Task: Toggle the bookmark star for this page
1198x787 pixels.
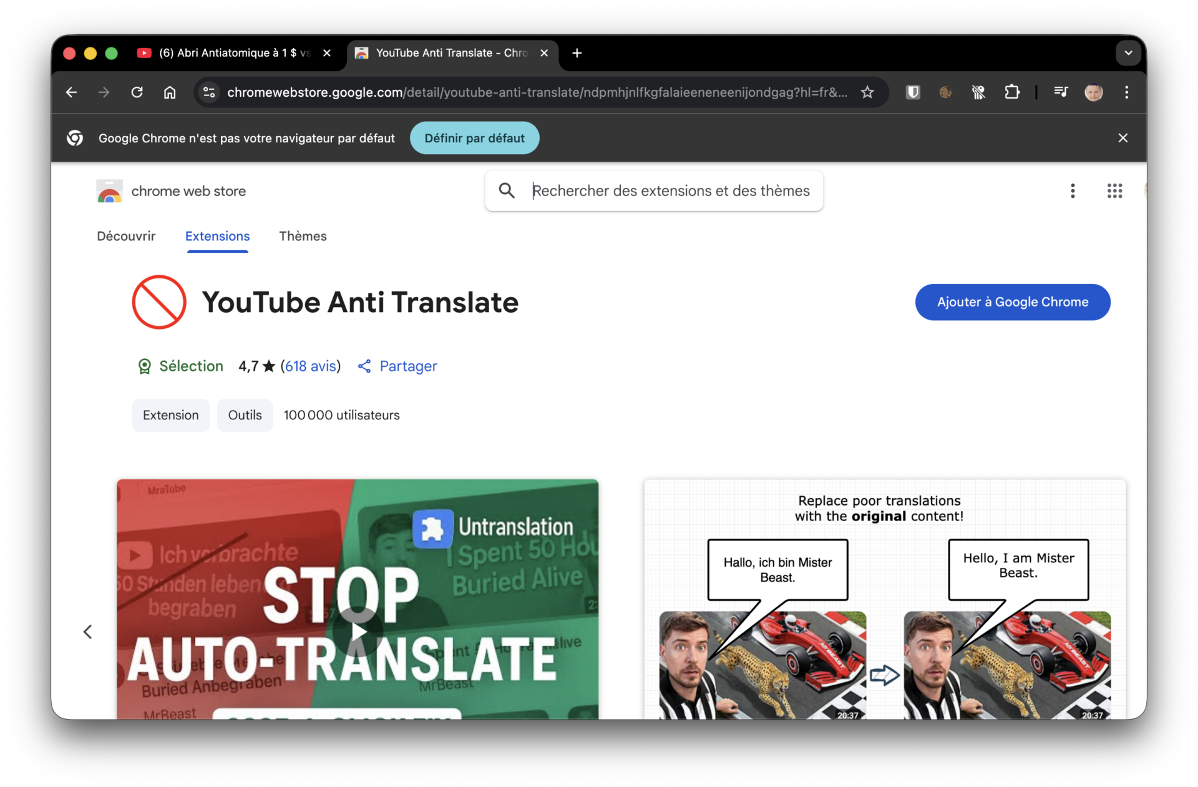Action: click(x=867, y=92)
